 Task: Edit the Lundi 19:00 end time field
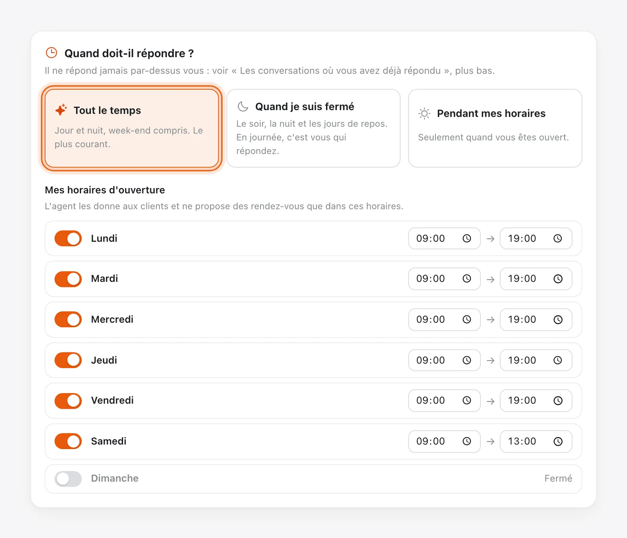[536, 238]
